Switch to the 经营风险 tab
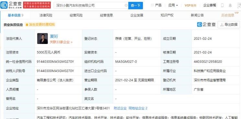 pyautogui.click(x=76, y=15)
